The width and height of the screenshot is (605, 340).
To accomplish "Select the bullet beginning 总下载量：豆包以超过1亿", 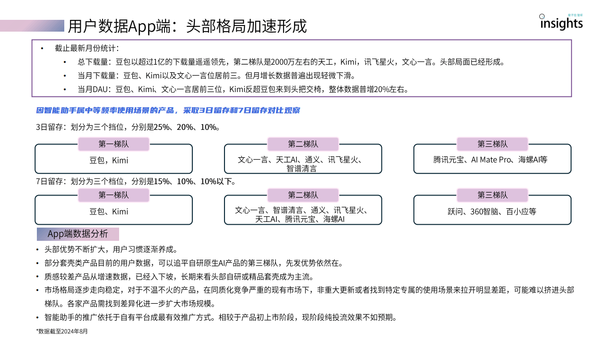I will click(x=291, y=62).
